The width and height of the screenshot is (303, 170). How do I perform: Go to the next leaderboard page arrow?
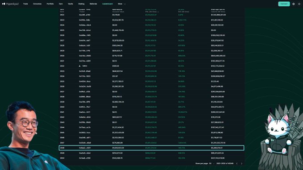point(241,163)
